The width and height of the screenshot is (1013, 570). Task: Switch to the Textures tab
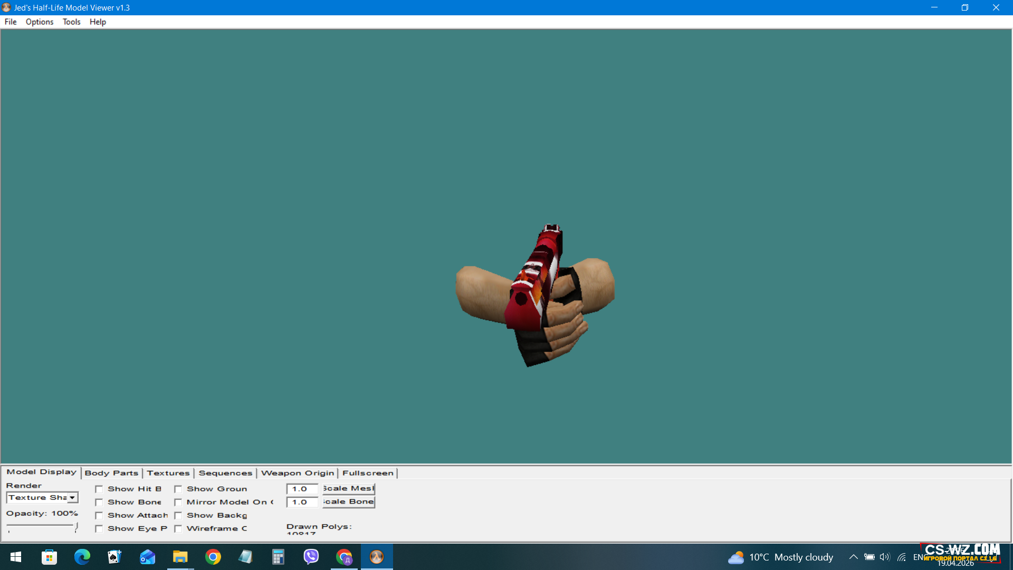[168, 473]
